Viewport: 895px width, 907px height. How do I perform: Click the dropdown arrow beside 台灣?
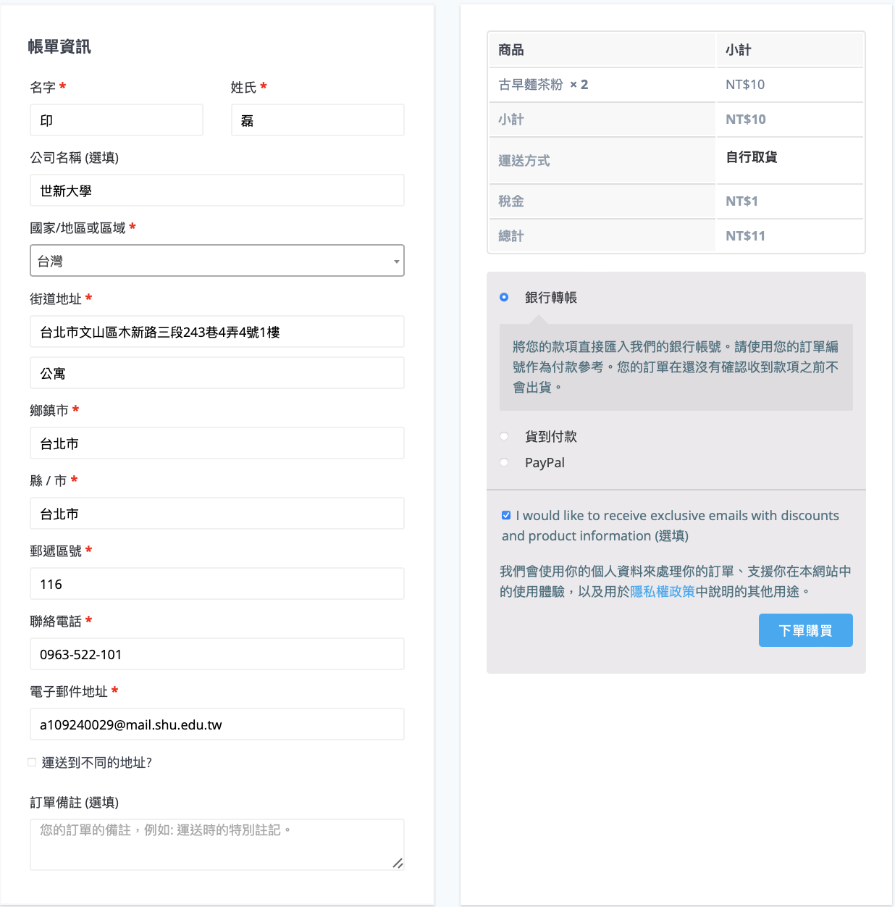pyautogui.click(x=396, y=262)
